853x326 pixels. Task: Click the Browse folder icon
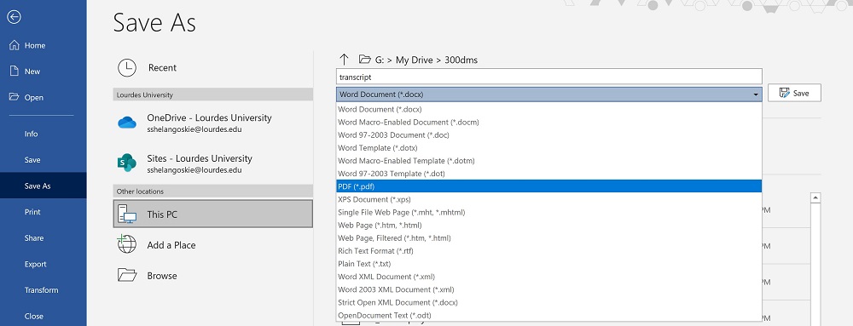click(x=127, y=276)
